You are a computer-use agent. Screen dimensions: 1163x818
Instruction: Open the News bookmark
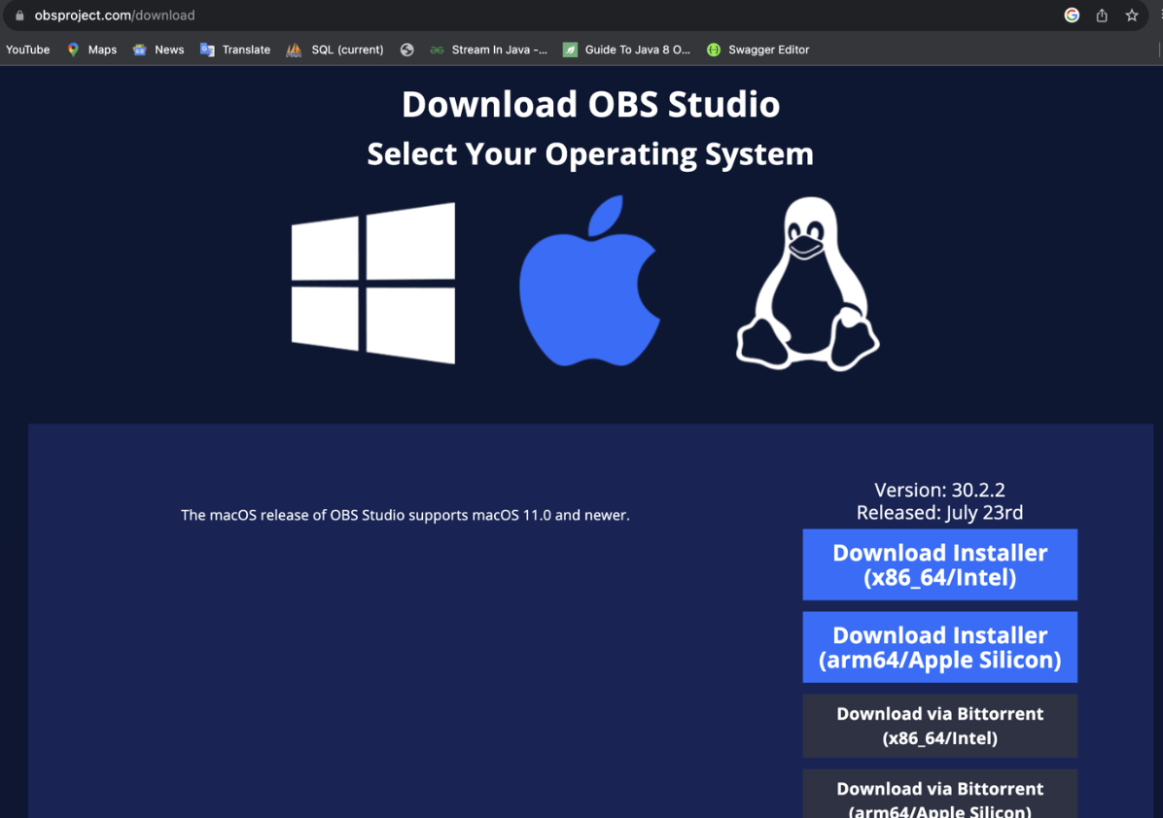(159, 50)
